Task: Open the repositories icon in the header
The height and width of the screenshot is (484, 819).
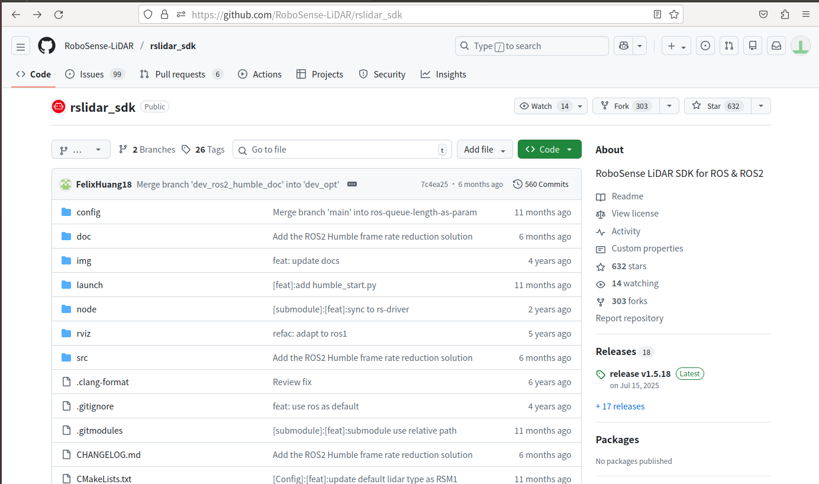Action: tap(753, 46)
